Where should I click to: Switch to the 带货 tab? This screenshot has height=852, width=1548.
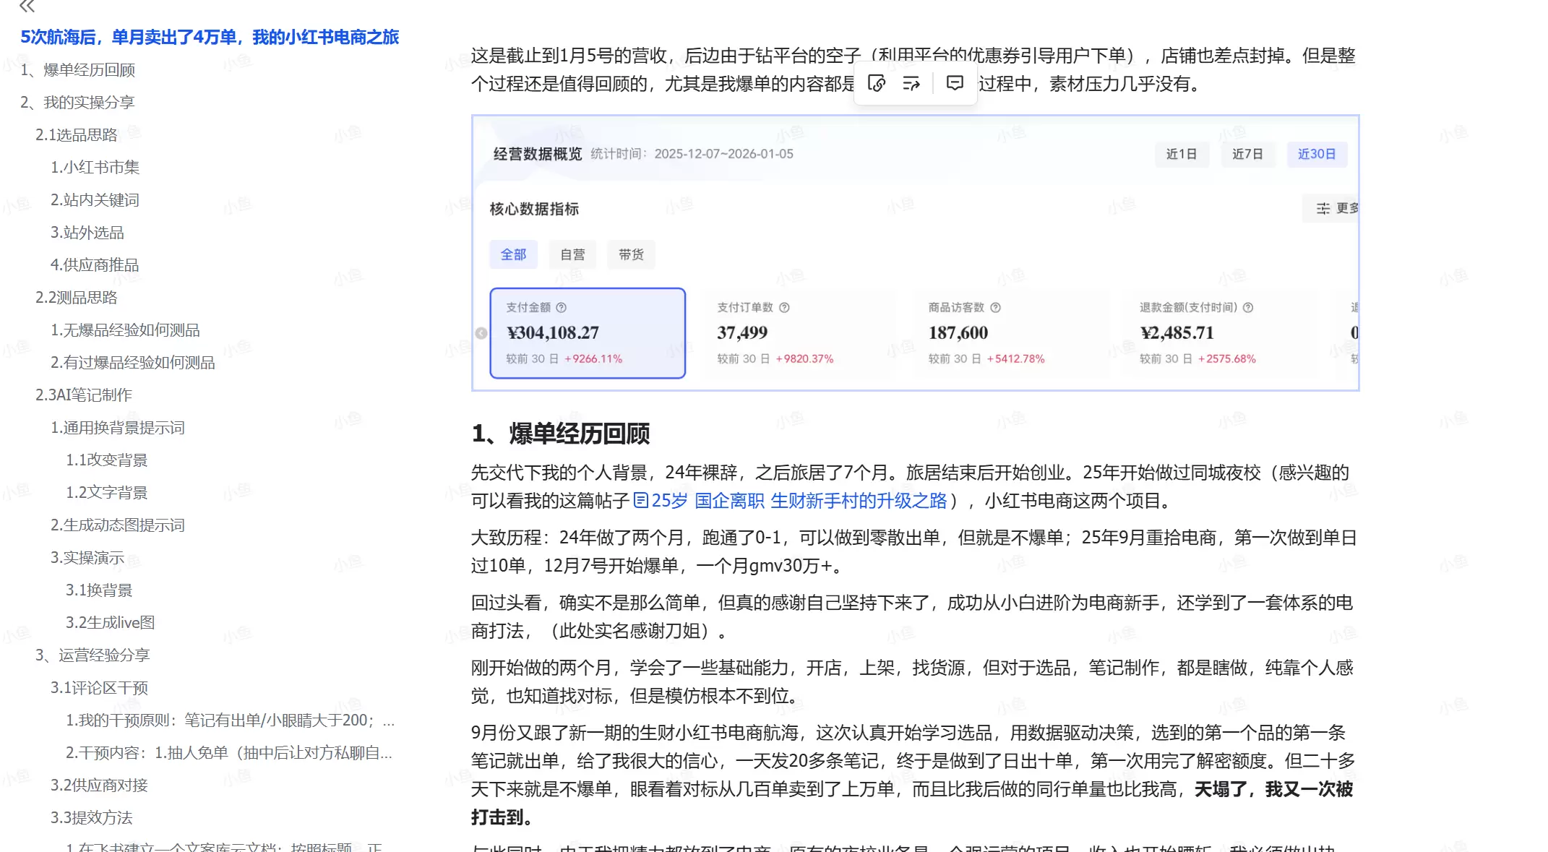click(630, 254)
